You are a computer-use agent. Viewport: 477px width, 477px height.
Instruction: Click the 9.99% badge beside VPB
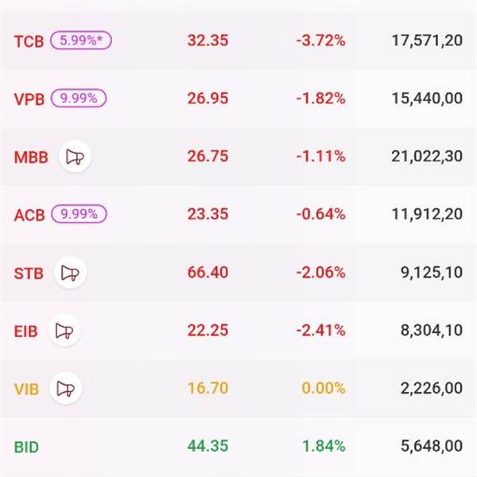[78, 99]
